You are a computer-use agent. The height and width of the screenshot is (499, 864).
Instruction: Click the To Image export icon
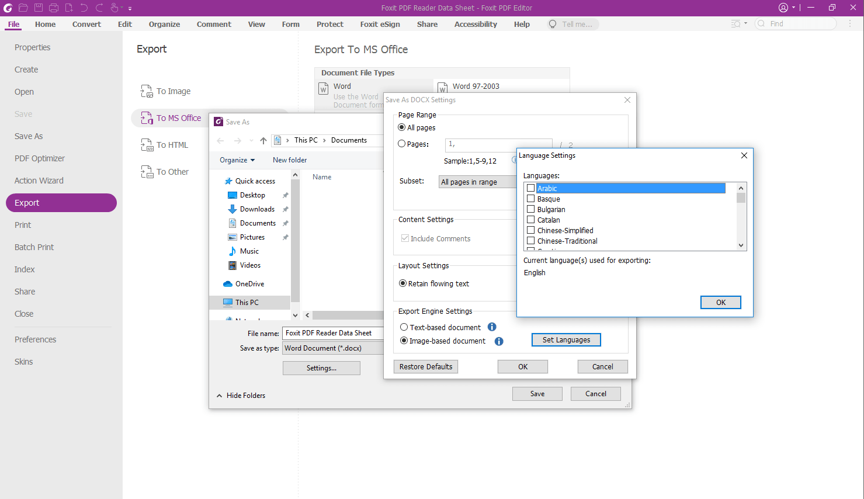click(147, 91)
